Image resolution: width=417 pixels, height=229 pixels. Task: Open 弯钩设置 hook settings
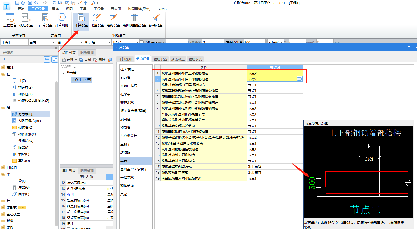pos(113,20)
